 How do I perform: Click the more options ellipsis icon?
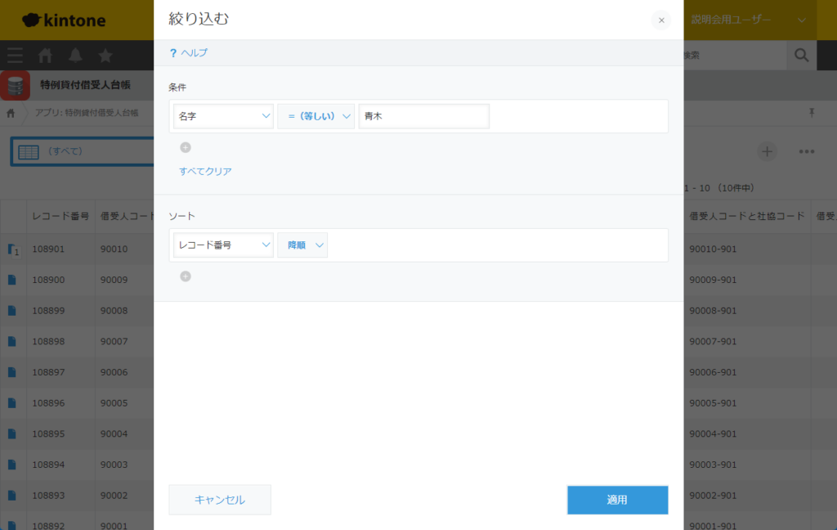[807, 151]
